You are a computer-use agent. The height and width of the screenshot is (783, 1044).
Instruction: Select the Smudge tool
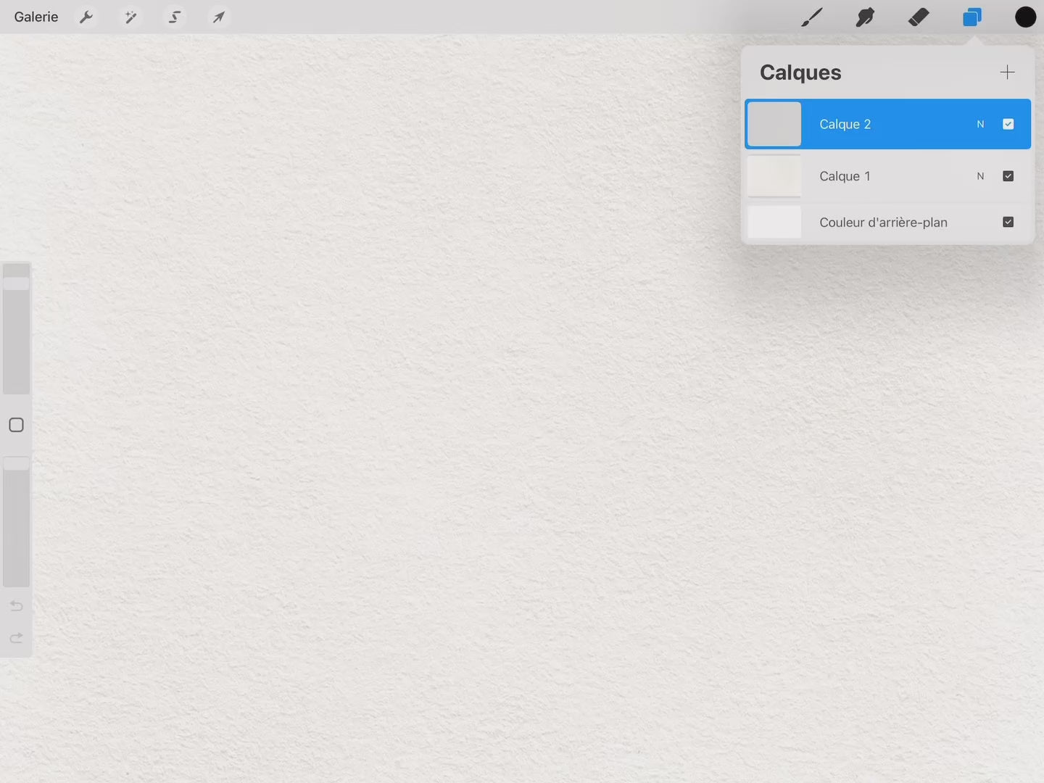[x=865, y=17]
